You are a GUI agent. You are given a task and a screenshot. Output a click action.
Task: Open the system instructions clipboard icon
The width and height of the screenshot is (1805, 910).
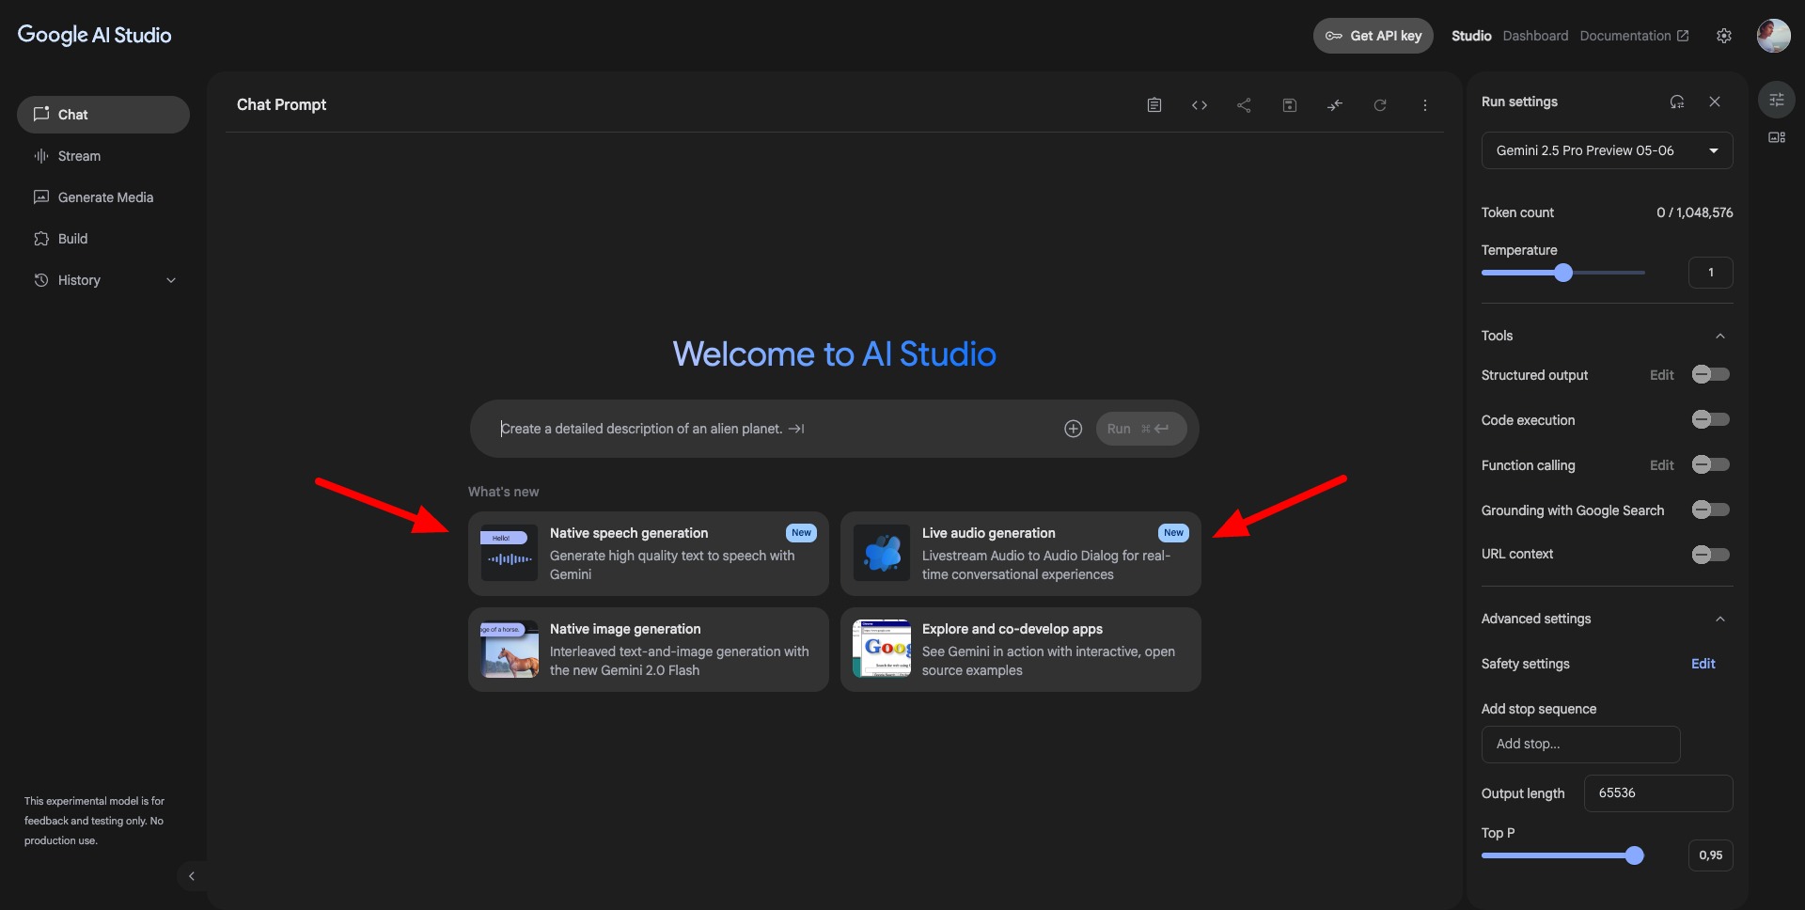click(1154, 105)
